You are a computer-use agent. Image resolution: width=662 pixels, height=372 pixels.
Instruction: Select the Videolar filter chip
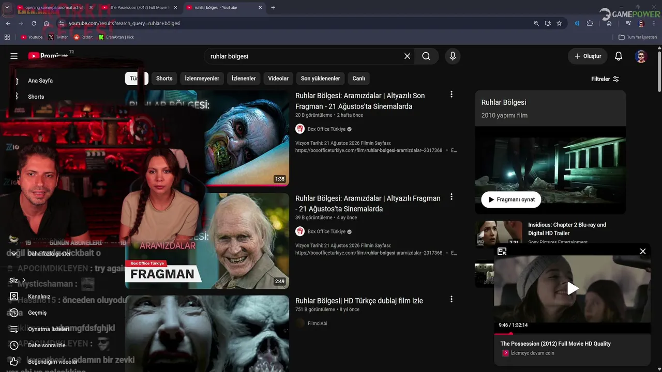[278, 79]
